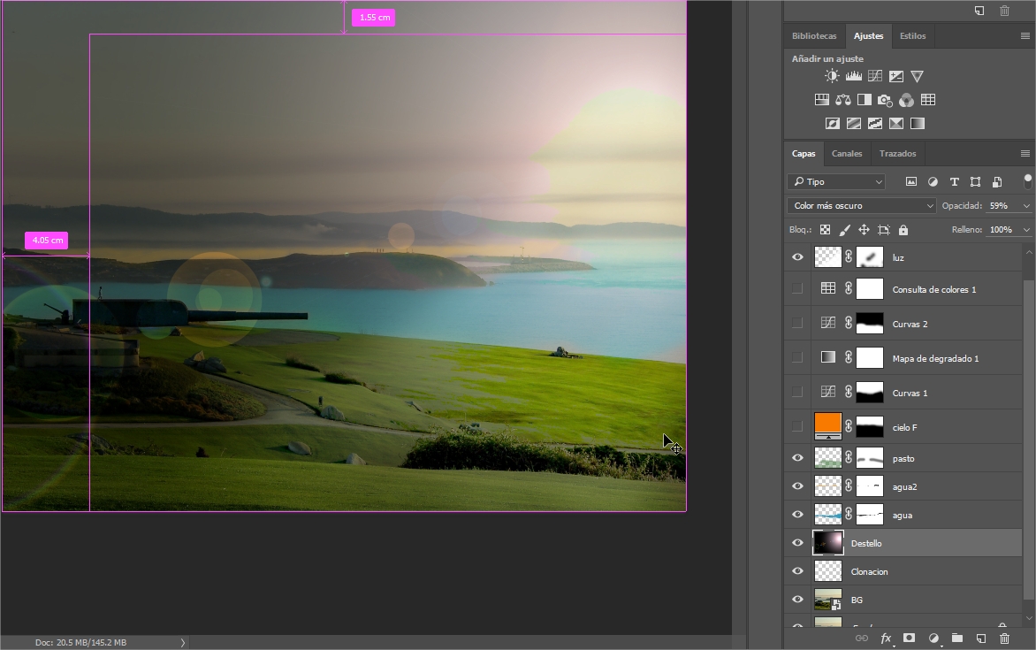Create a new layer group

956,639
